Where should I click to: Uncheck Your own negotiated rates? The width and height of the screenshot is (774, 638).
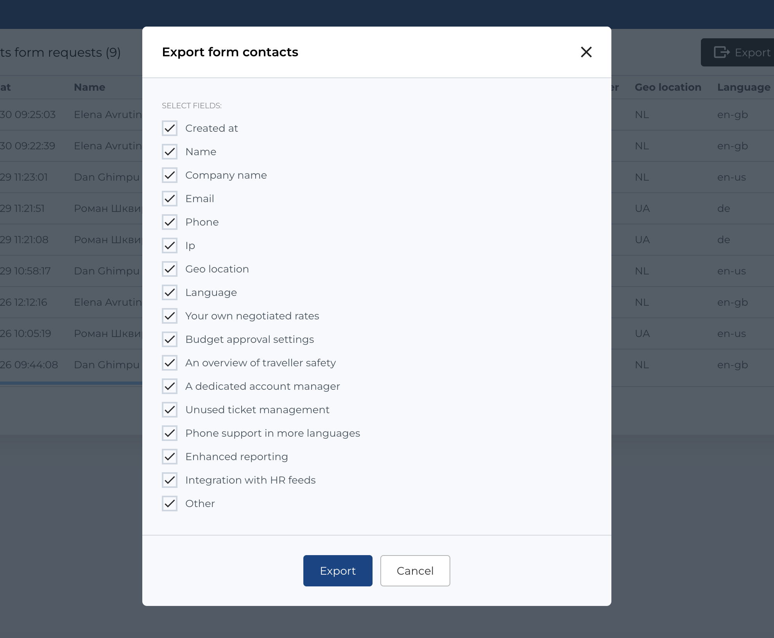coord(170,316)
